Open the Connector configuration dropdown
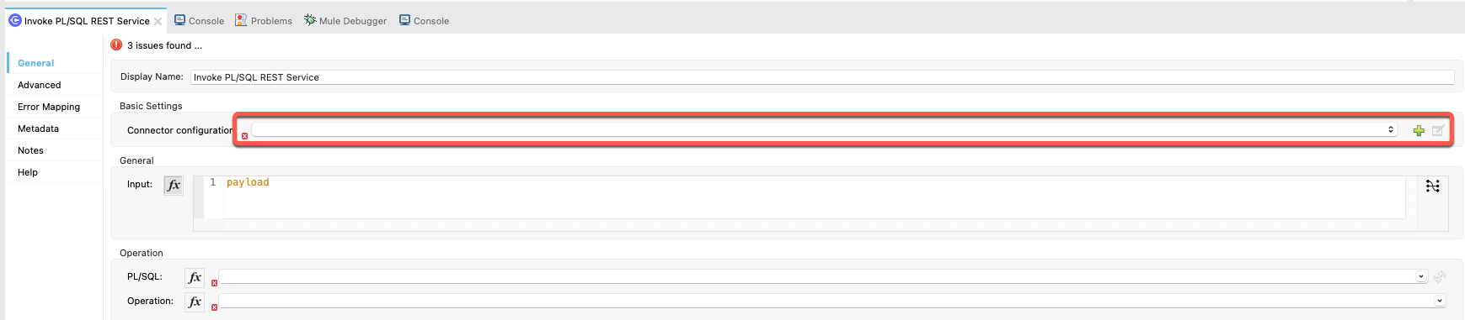The height and width of the screenshot is (320, 1465). (x=824, y=129)
